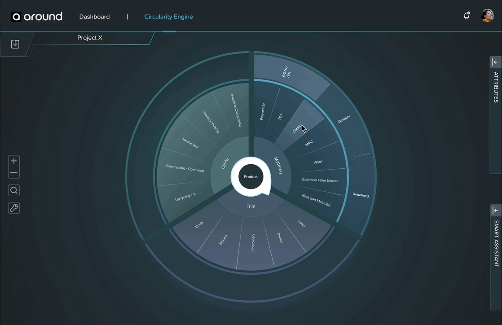Open the Circularity Engine tab
Image resolution: width=502 pixels, height=325 pixels.
click(168, 16)
